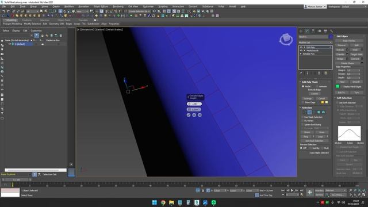Open the Display command panel tab

tap(325, 31)
